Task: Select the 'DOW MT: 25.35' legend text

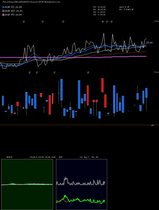Action: tap(13, 11)
